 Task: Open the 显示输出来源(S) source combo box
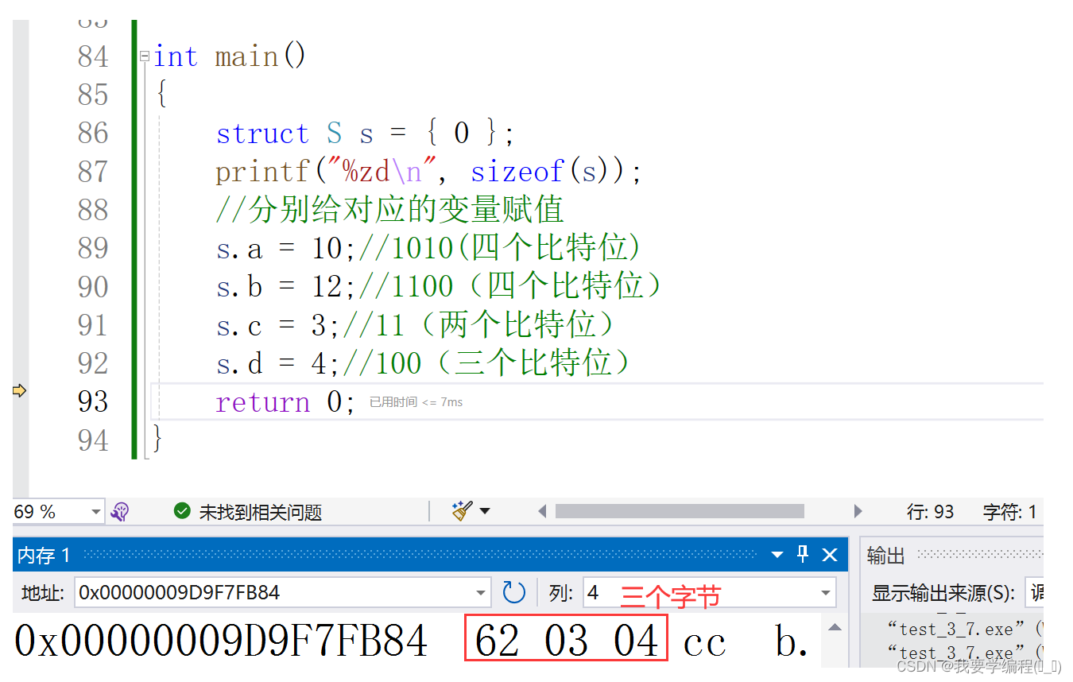1034,592
